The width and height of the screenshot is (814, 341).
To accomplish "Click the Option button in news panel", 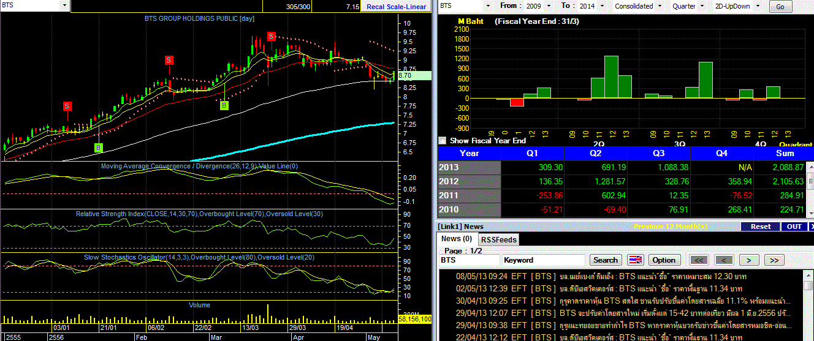I will click(663, 260).
